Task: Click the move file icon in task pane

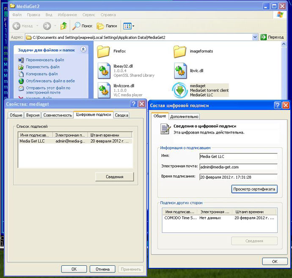Action: pos(21,67)
